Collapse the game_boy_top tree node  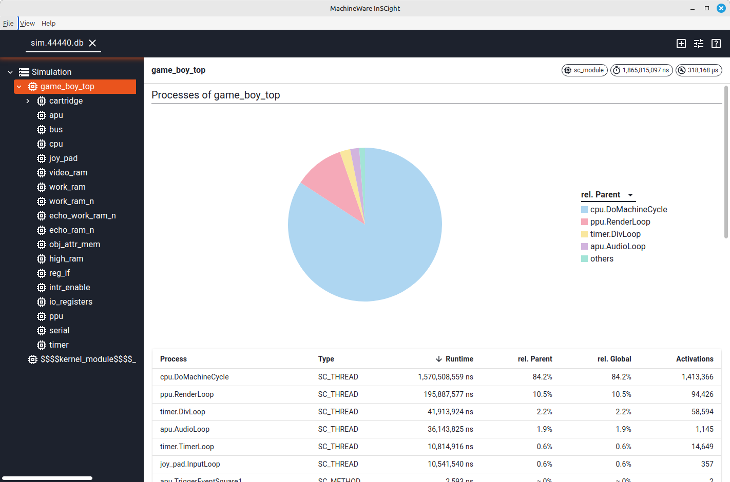point(19,87)
